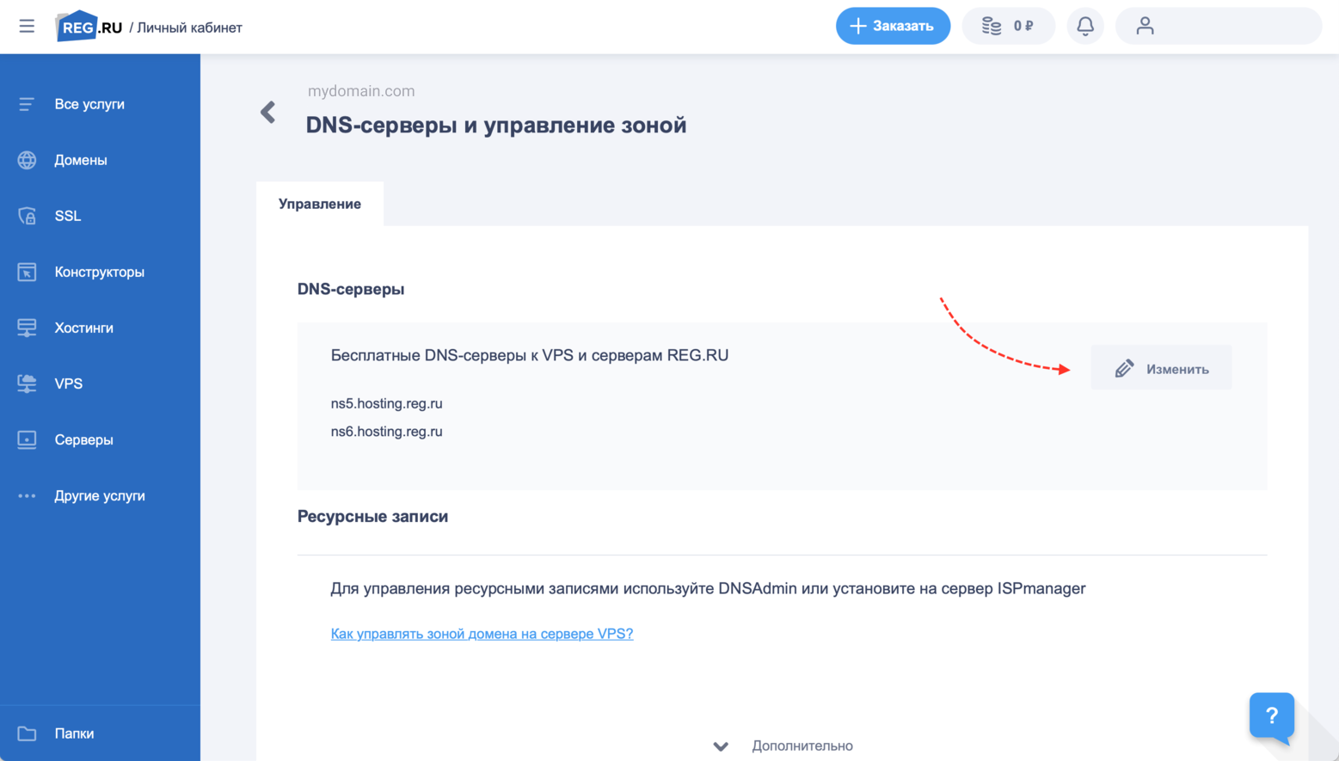Open notifications bell icon

click(1085, 26)
